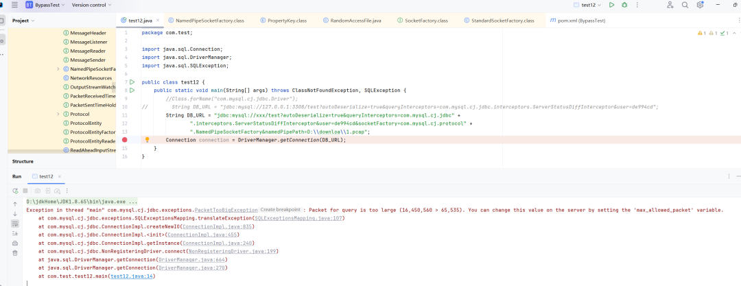
Task: Open test12 run configuration dropdown
Action: coord(587,5)
